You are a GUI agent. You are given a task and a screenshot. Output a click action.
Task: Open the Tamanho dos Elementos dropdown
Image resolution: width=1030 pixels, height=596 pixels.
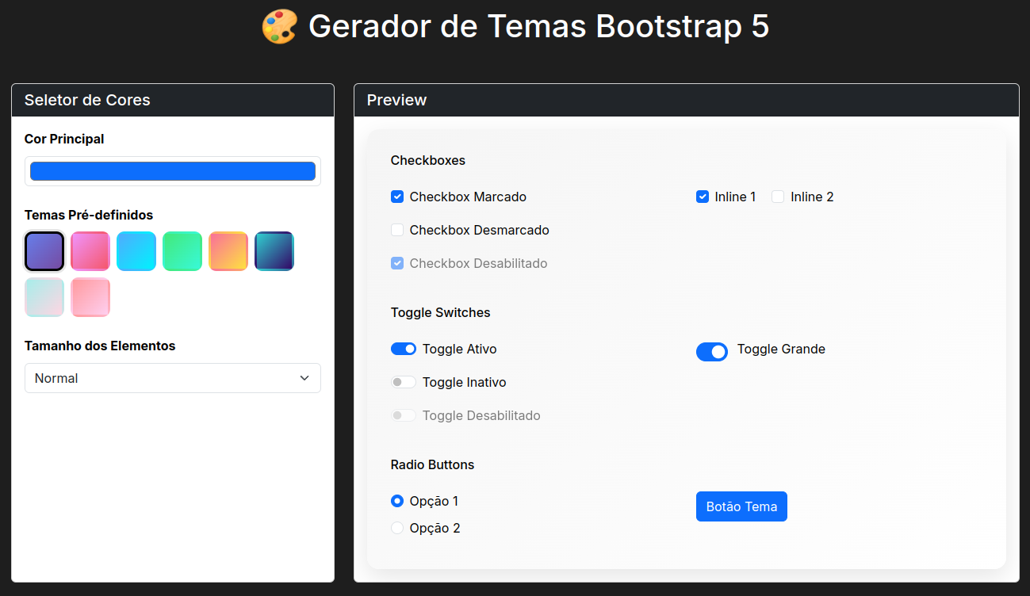click(x=172, y=378)
